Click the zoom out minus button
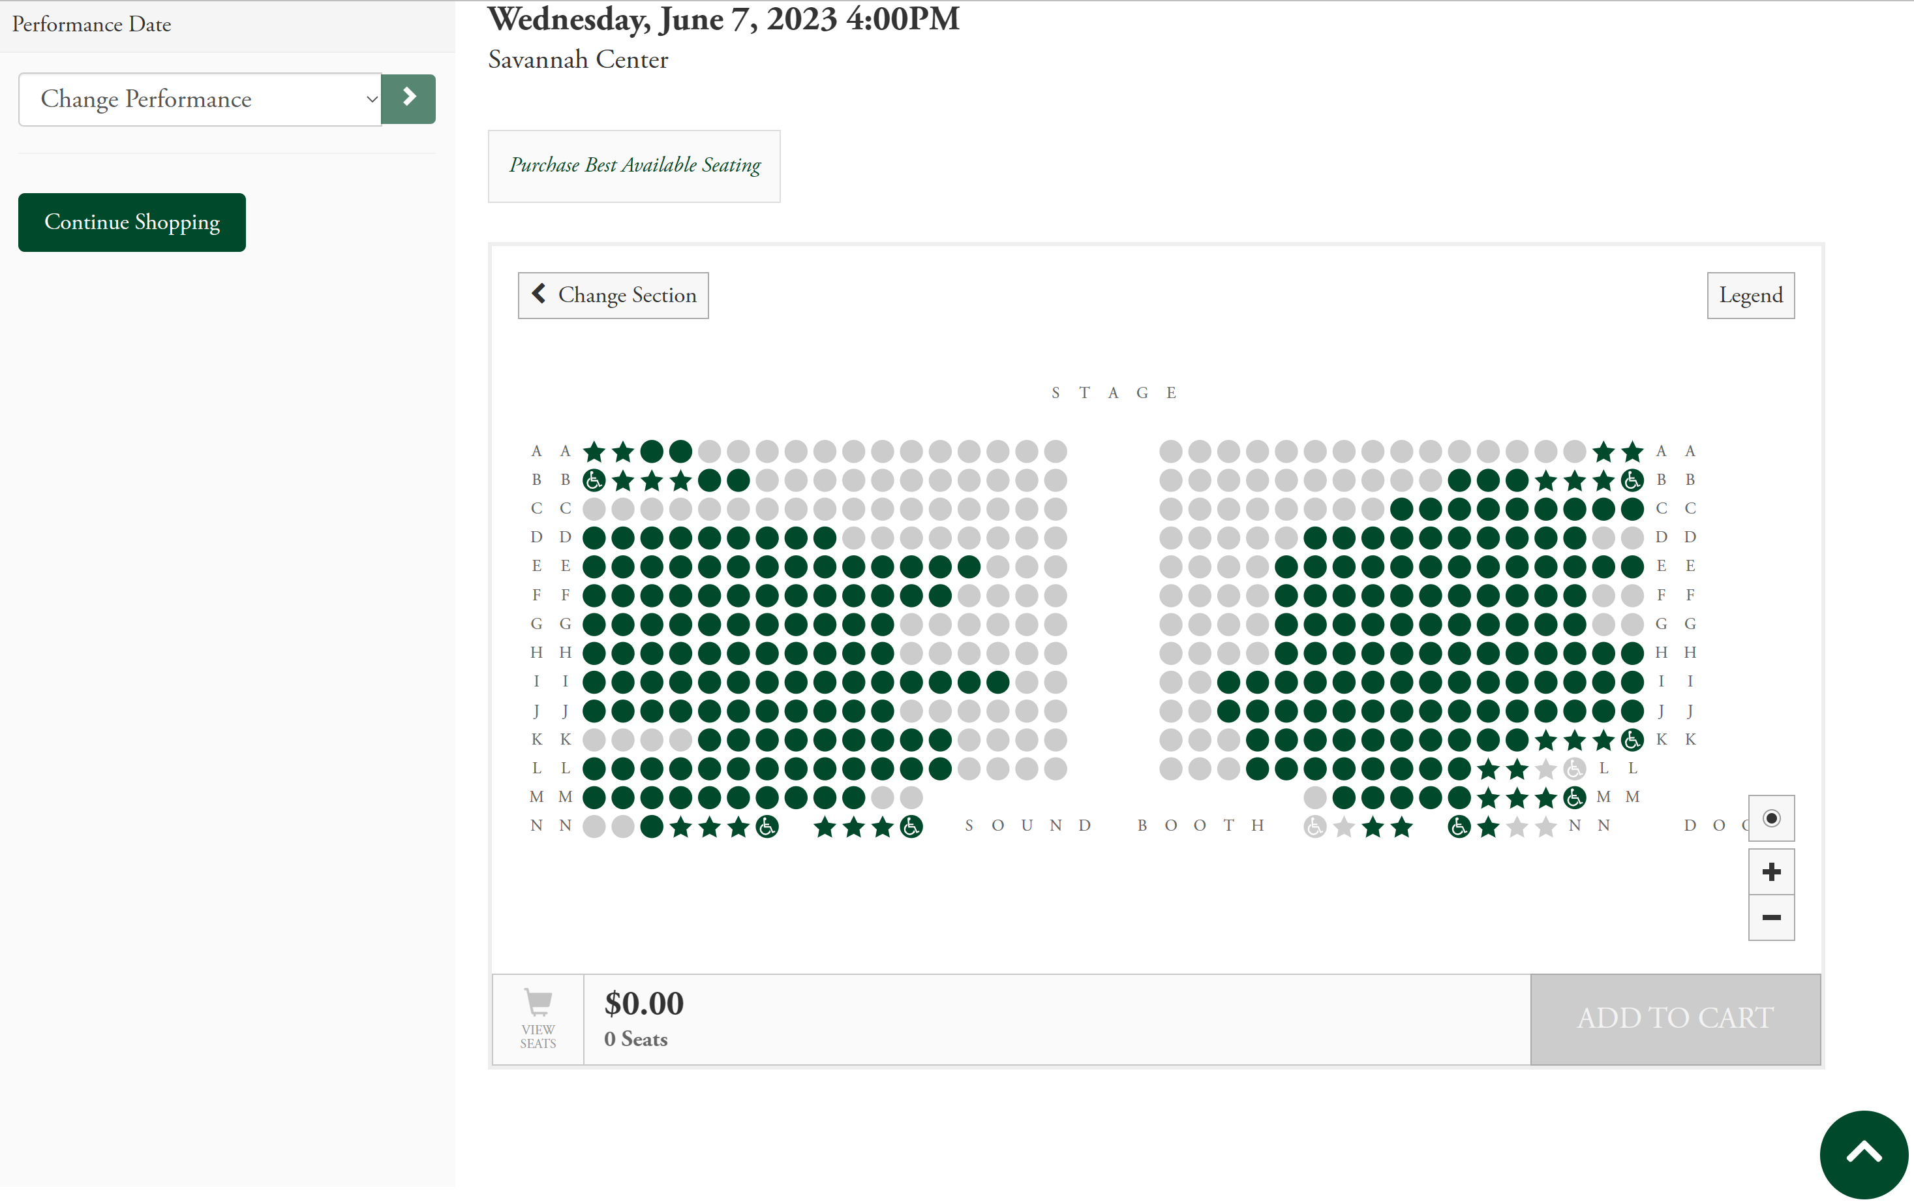 1771,917
